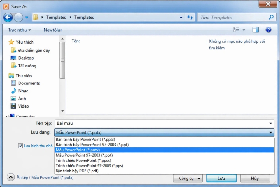This screenshot has height=187, width=280.
Task: Toggle the Lưu hình thu nhỏ checkbox
Action: click(20, 146)
